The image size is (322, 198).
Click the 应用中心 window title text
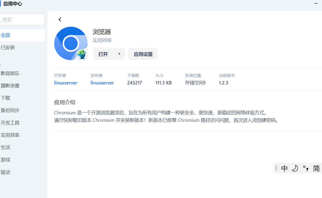pyautogui.click(x=13, y=4)
